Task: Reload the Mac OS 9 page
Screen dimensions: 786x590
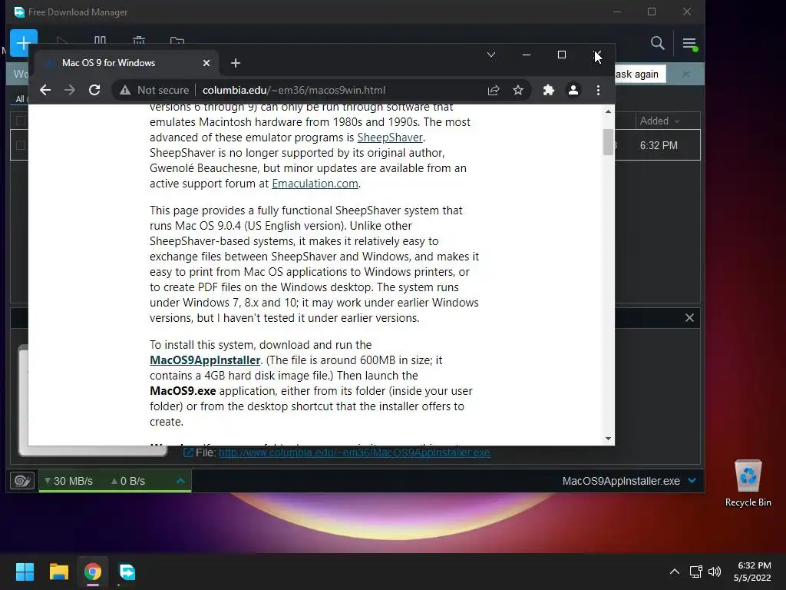Action: [x=94, y=91]
